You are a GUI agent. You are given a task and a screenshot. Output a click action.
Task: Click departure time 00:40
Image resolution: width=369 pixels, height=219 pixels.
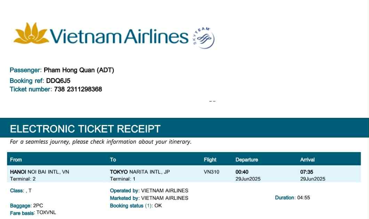coord(242,172)
